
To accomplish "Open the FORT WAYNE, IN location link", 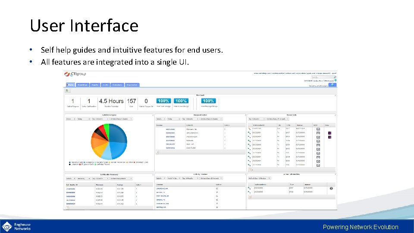I will click(163, 196).
